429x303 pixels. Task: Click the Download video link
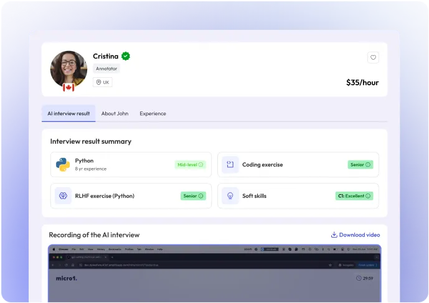356,235
